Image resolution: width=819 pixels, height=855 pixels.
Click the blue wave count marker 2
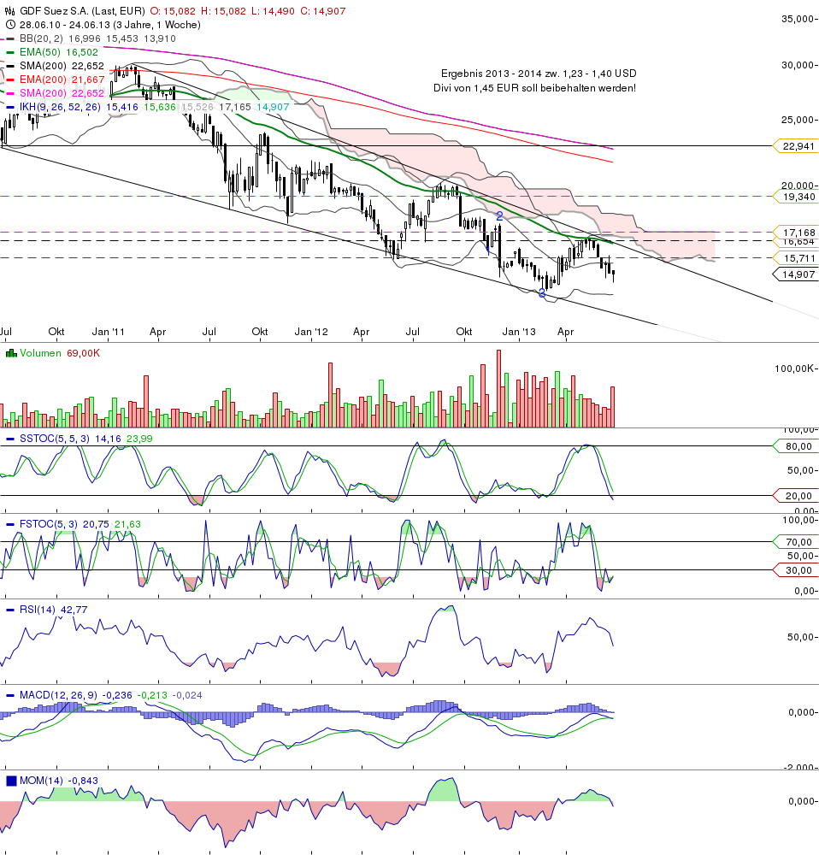(498, 215)
